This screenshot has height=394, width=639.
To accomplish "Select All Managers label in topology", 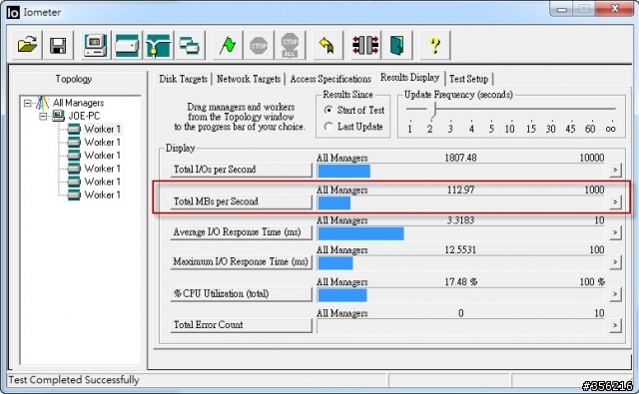I will point(78,103).
